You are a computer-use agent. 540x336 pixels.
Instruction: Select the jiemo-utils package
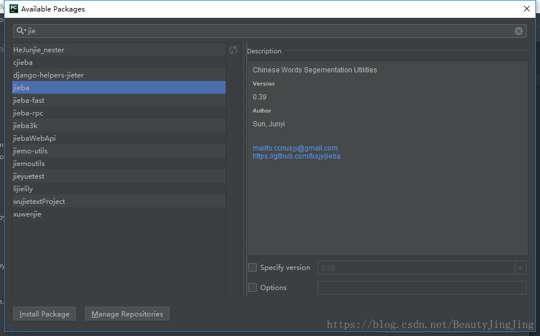point(119,151)
